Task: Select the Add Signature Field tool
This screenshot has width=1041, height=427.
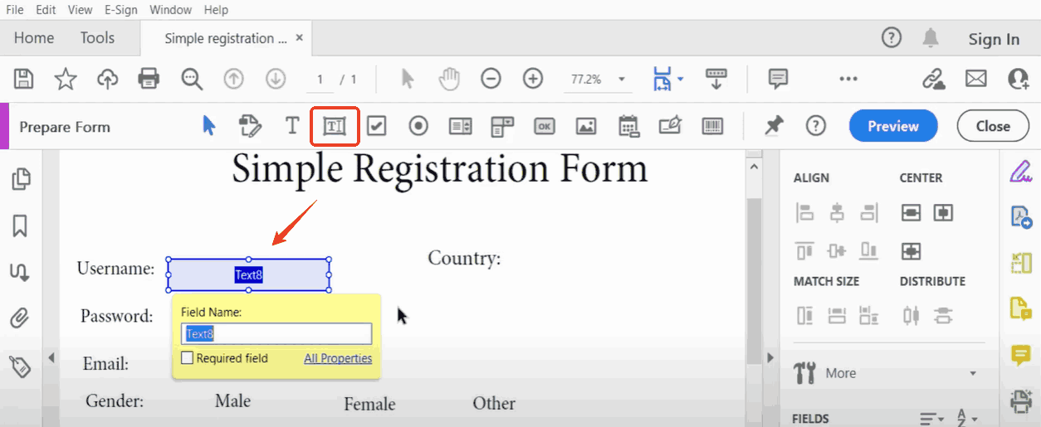Action: point(670,126)
